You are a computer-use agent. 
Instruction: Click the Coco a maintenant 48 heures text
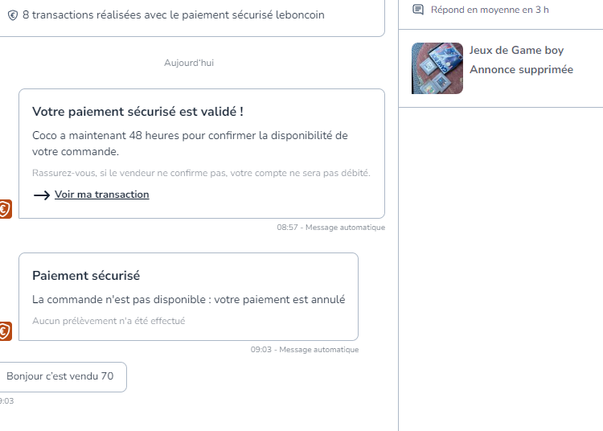pyautogui.click(x=190, y=143)
